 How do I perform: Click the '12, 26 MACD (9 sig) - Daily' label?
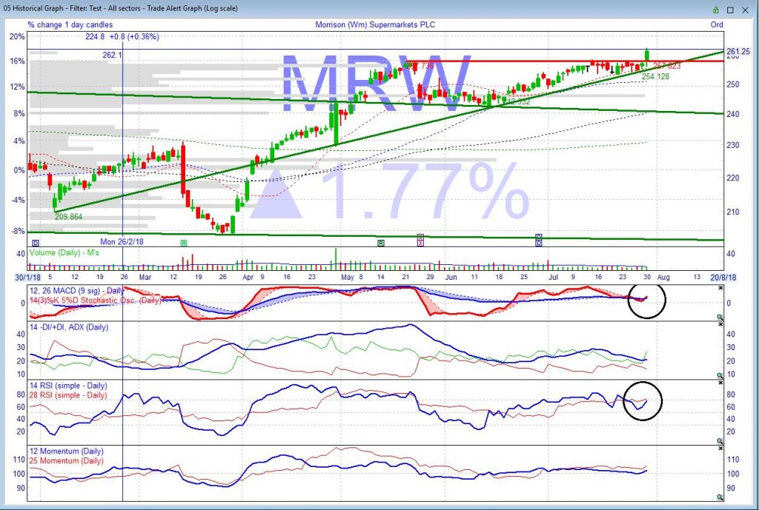(77, 291)
